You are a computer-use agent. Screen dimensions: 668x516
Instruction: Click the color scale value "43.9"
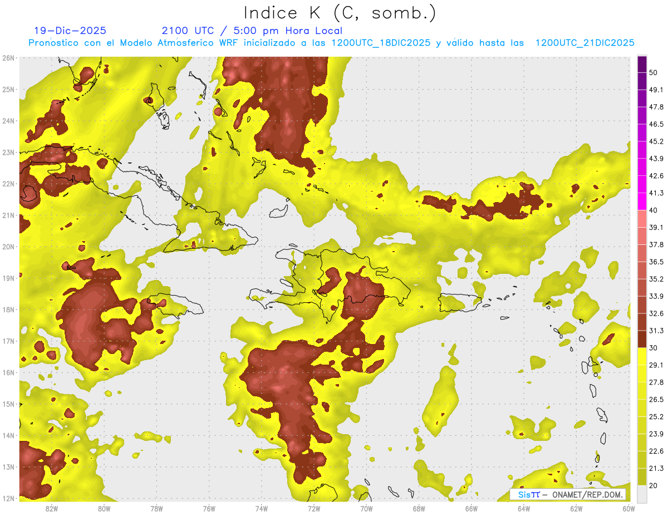(656, 159)
